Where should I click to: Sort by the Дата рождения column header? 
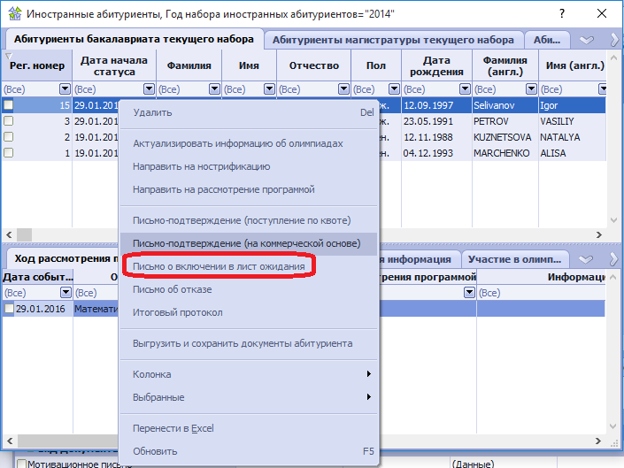(436, 65)
